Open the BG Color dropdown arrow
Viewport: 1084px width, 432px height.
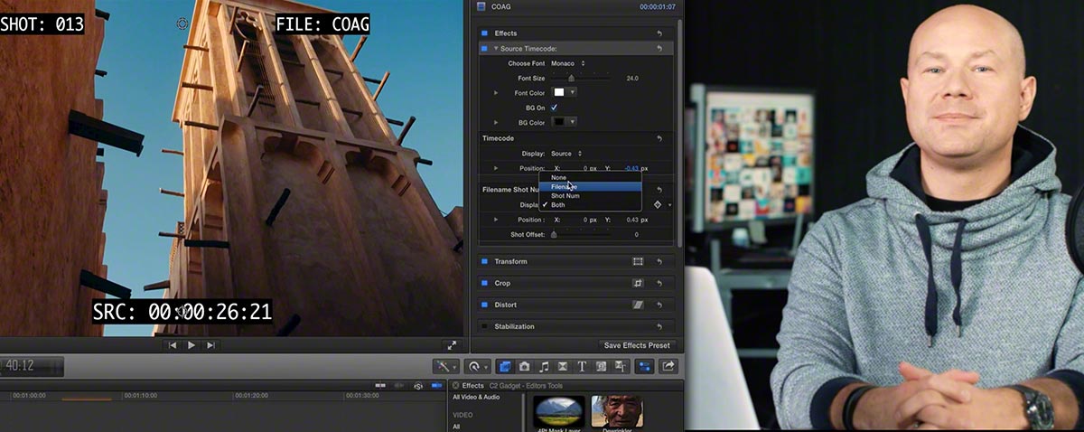pos(573,122)
